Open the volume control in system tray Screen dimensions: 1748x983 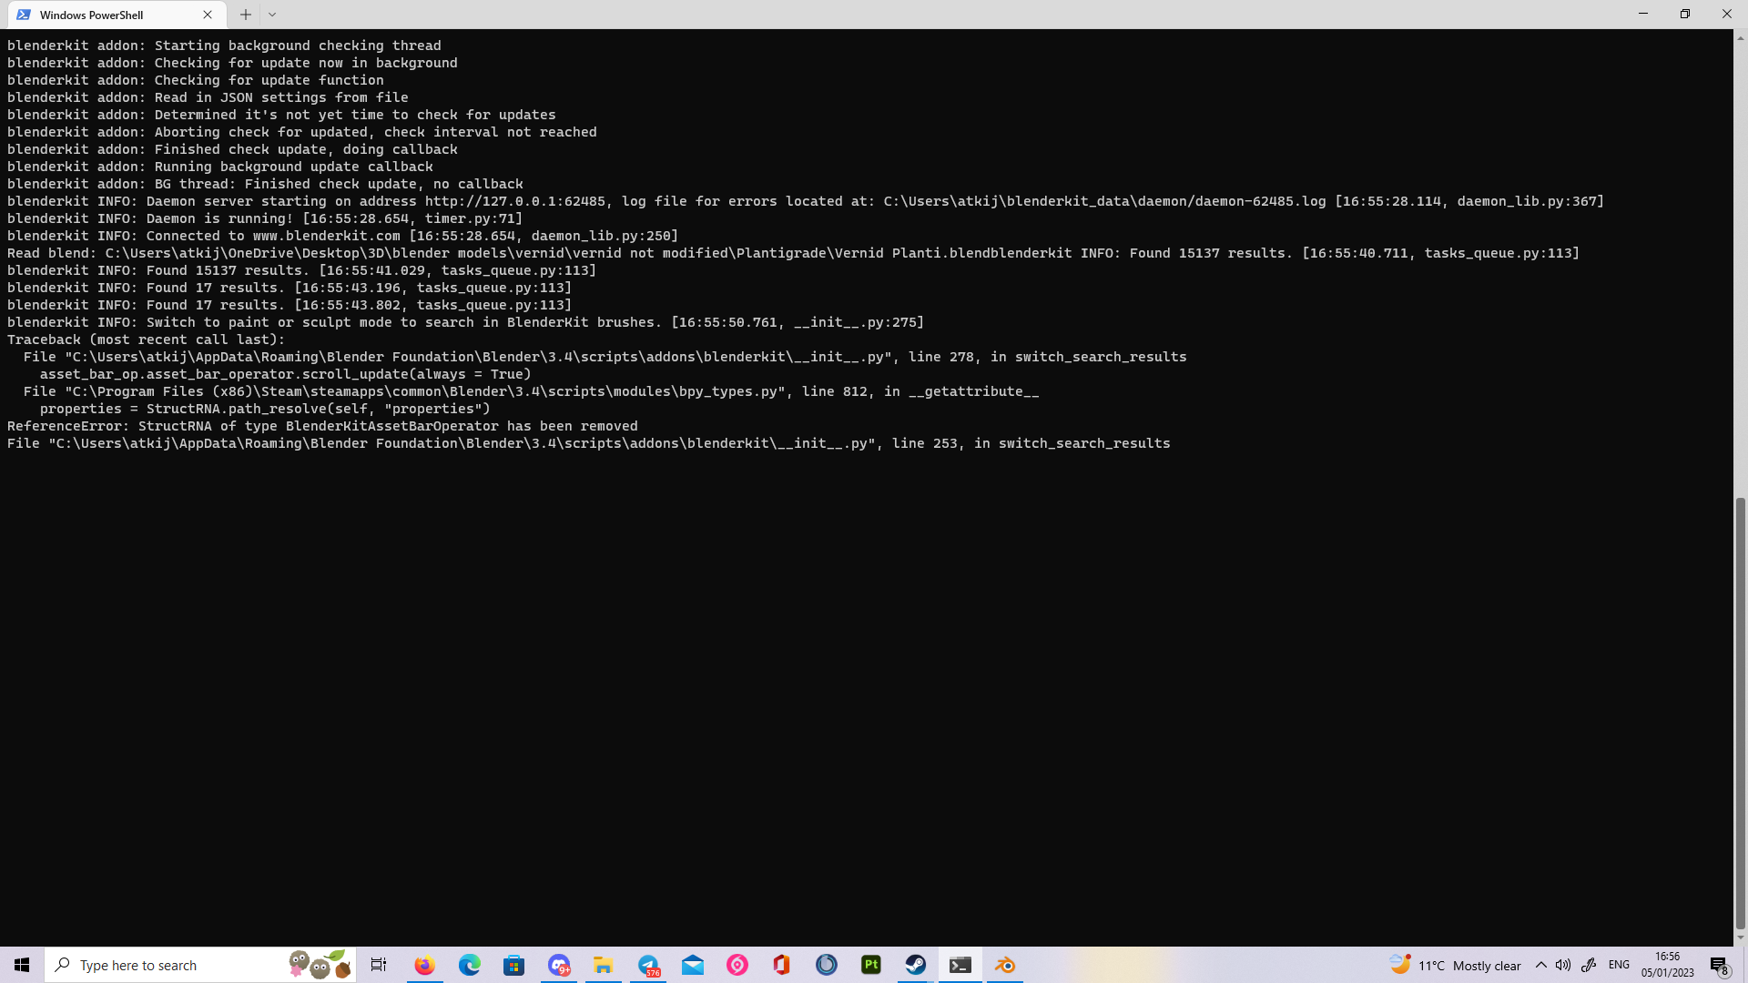(1563, 965)
